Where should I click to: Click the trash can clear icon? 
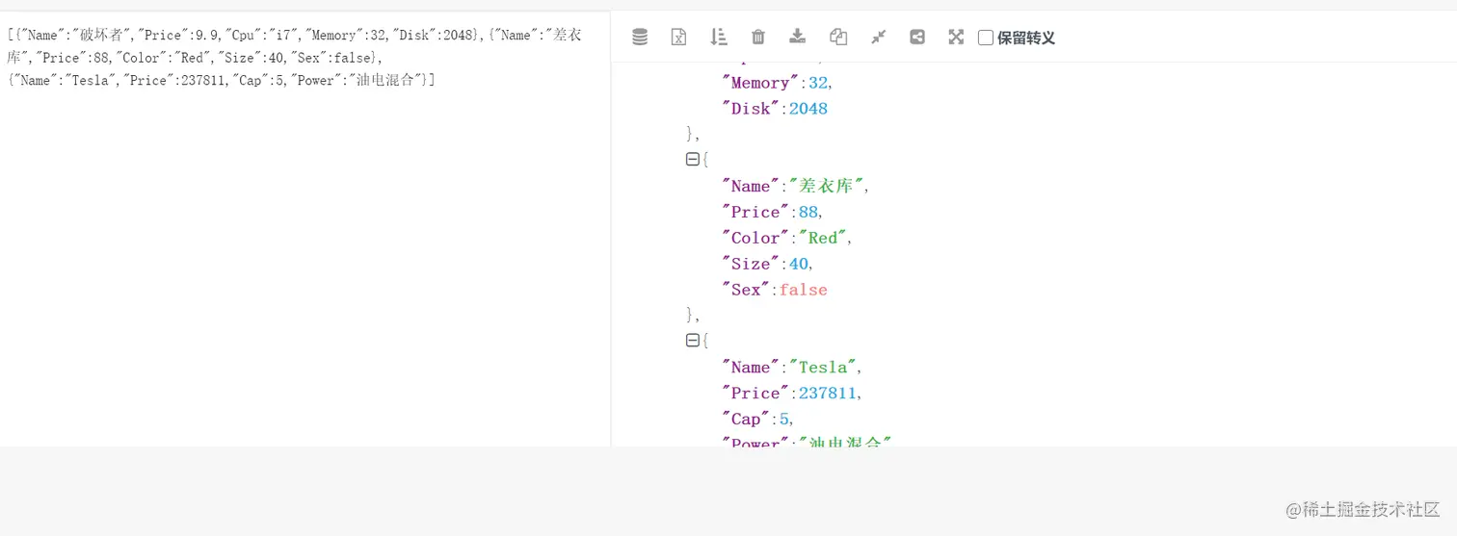[x=758, y=37]
